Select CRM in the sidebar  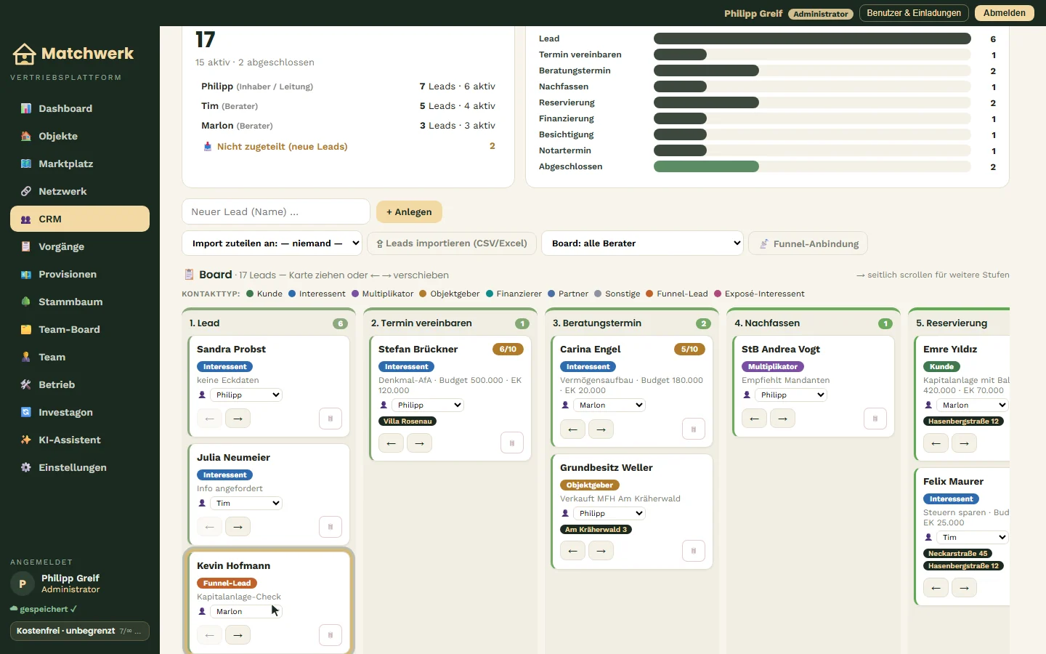coord(80,219)
